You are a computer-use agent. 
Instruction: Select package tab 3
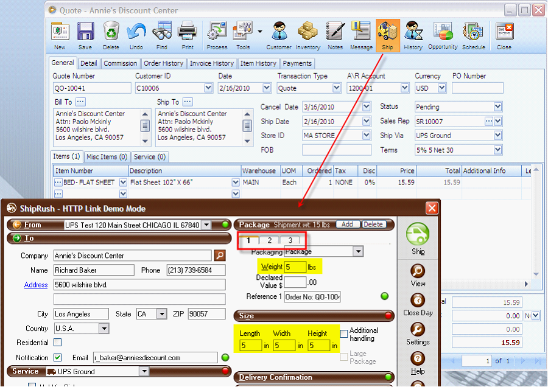point(290,240)
